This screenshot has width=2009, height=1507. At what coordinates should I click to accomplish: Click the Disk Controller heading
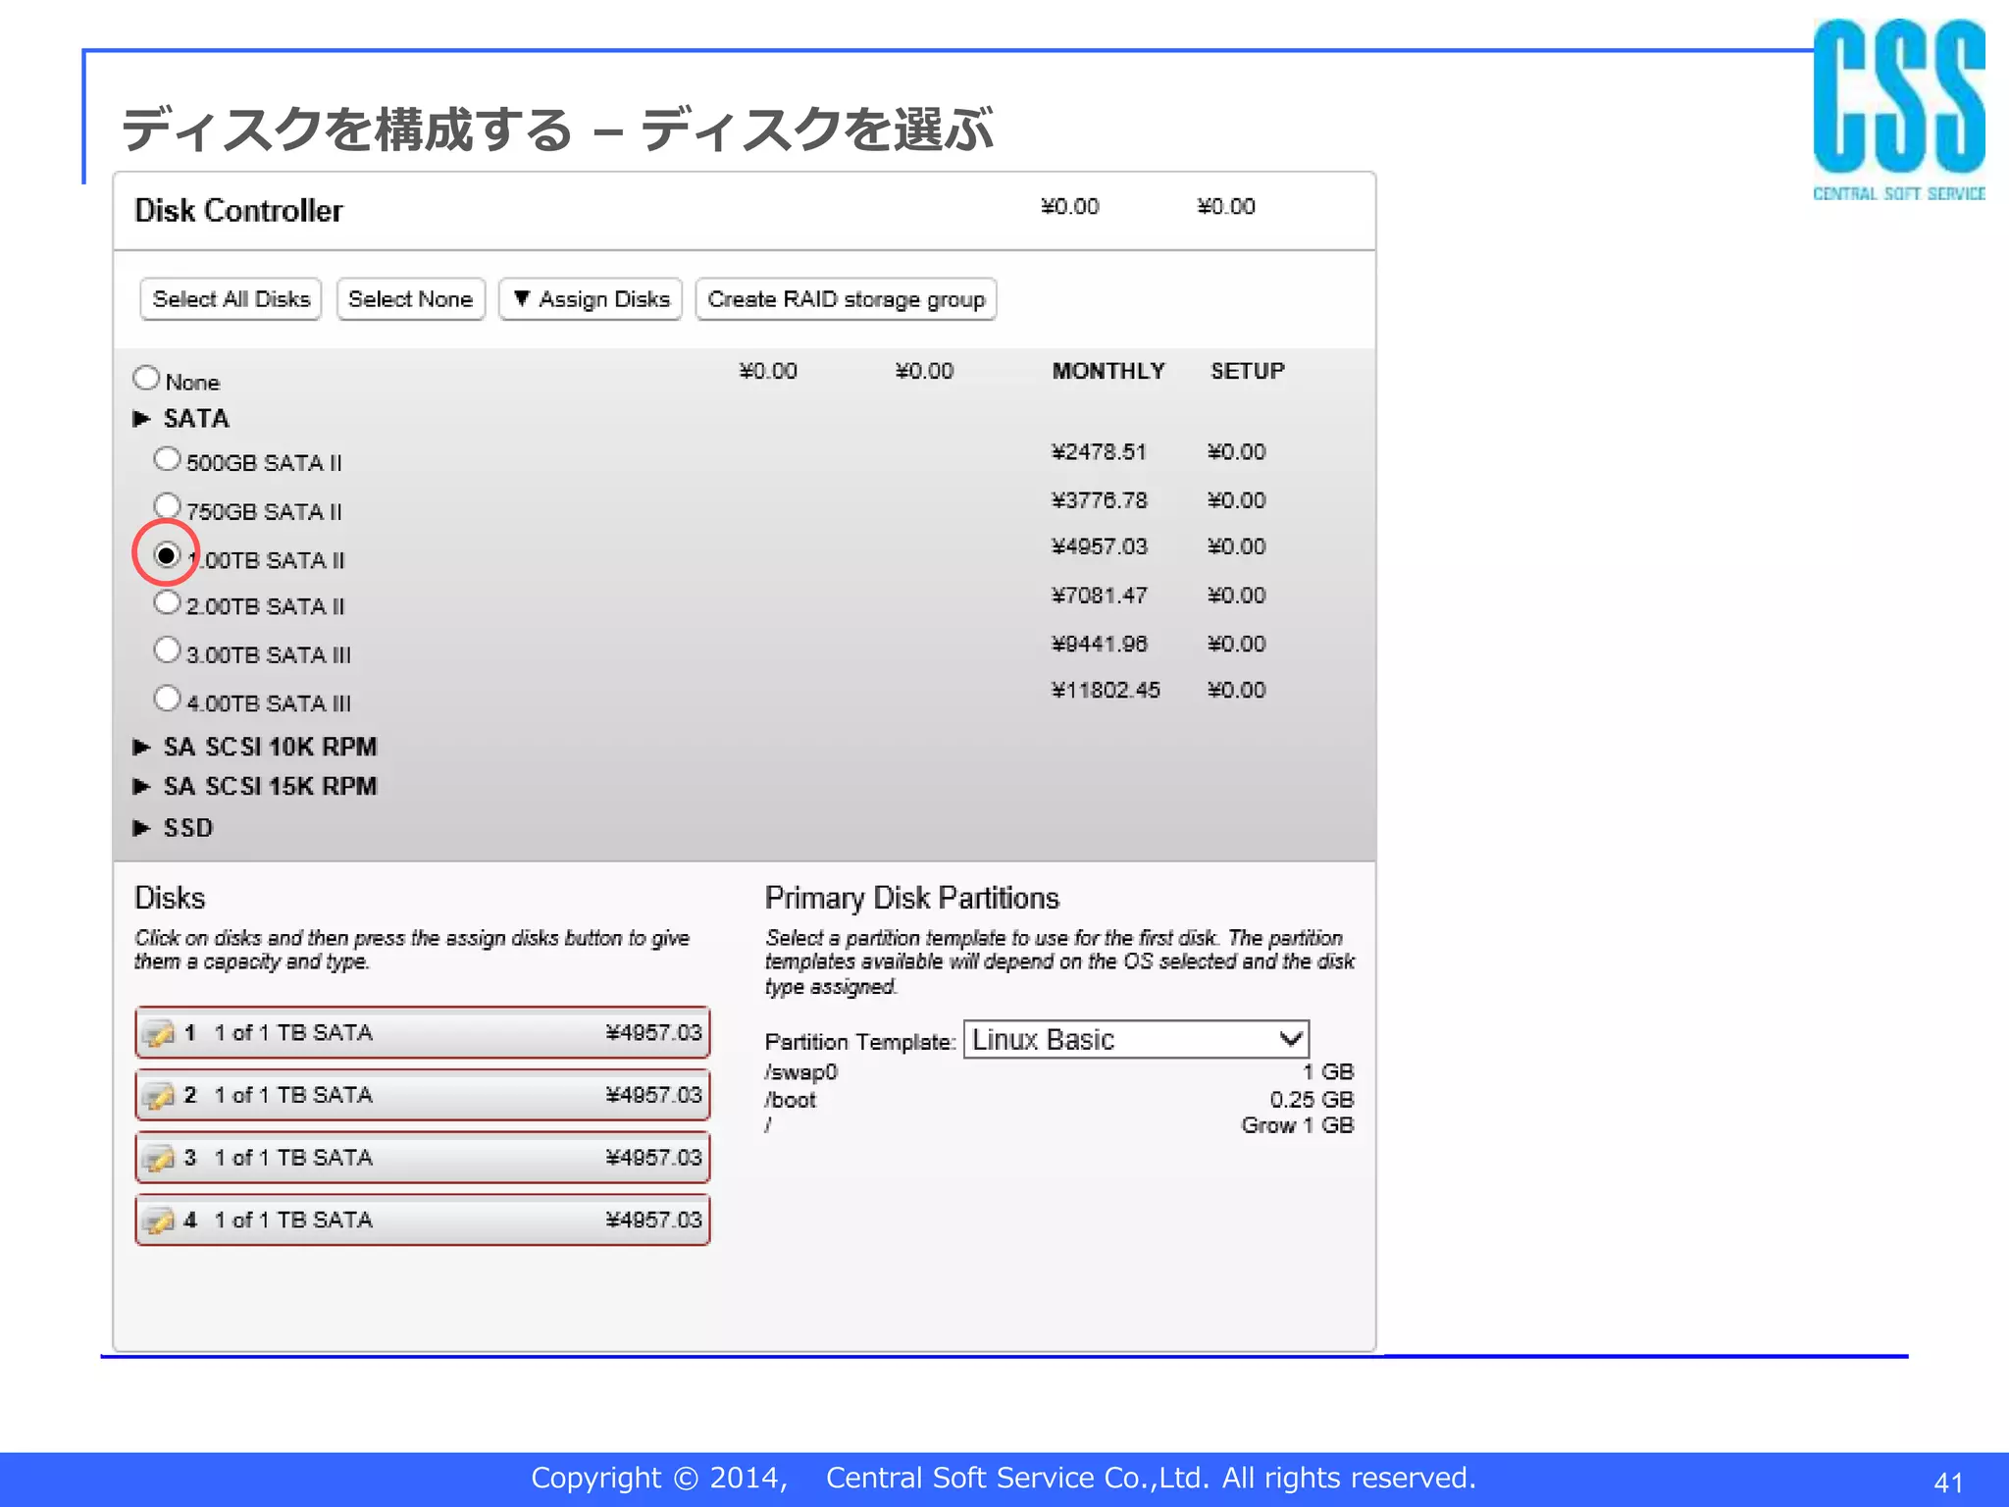point(238,211)
